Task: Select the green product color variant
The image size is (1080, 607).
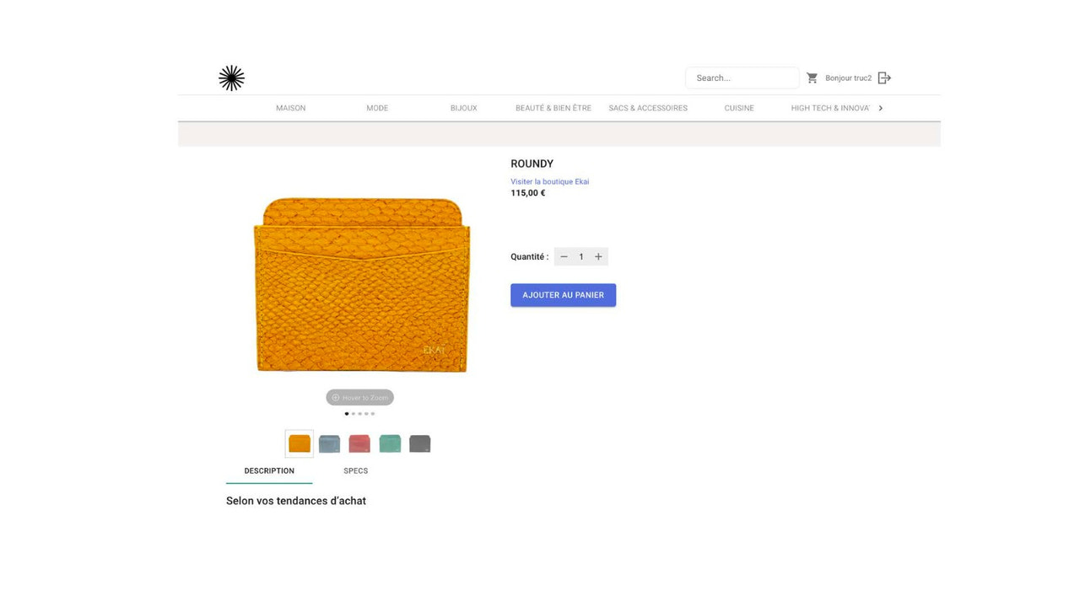Action: [x=390, y=442]
